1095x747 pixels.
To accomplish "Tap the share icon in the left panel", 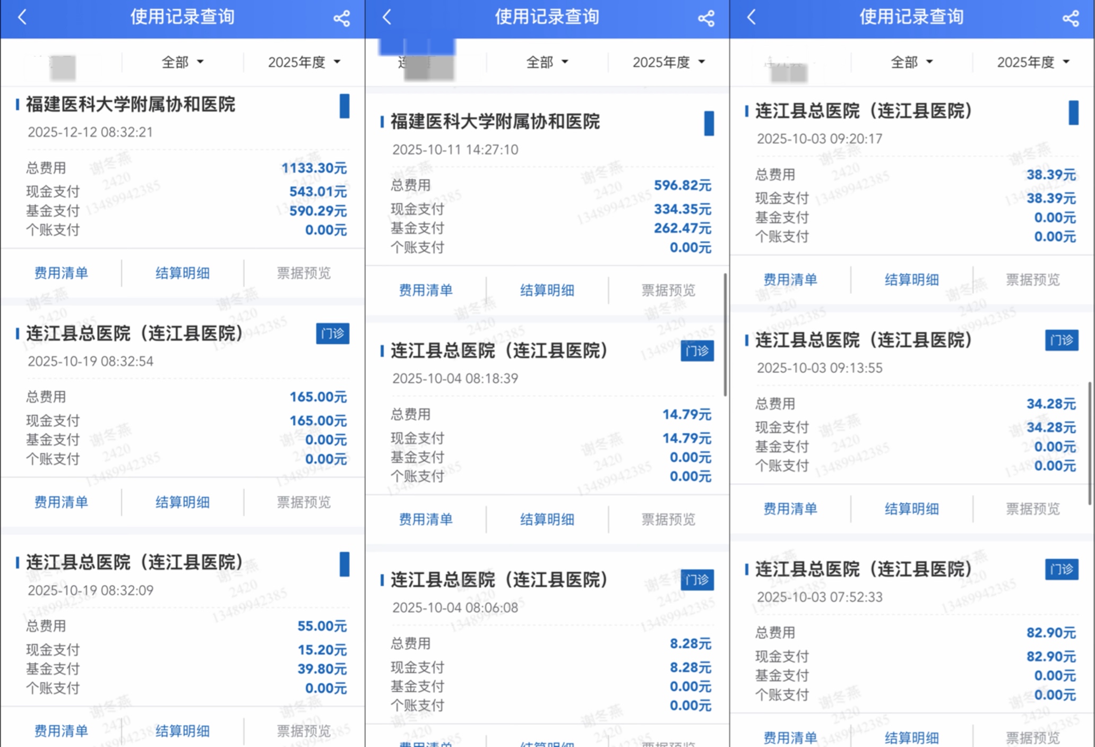I will point(341,19).
